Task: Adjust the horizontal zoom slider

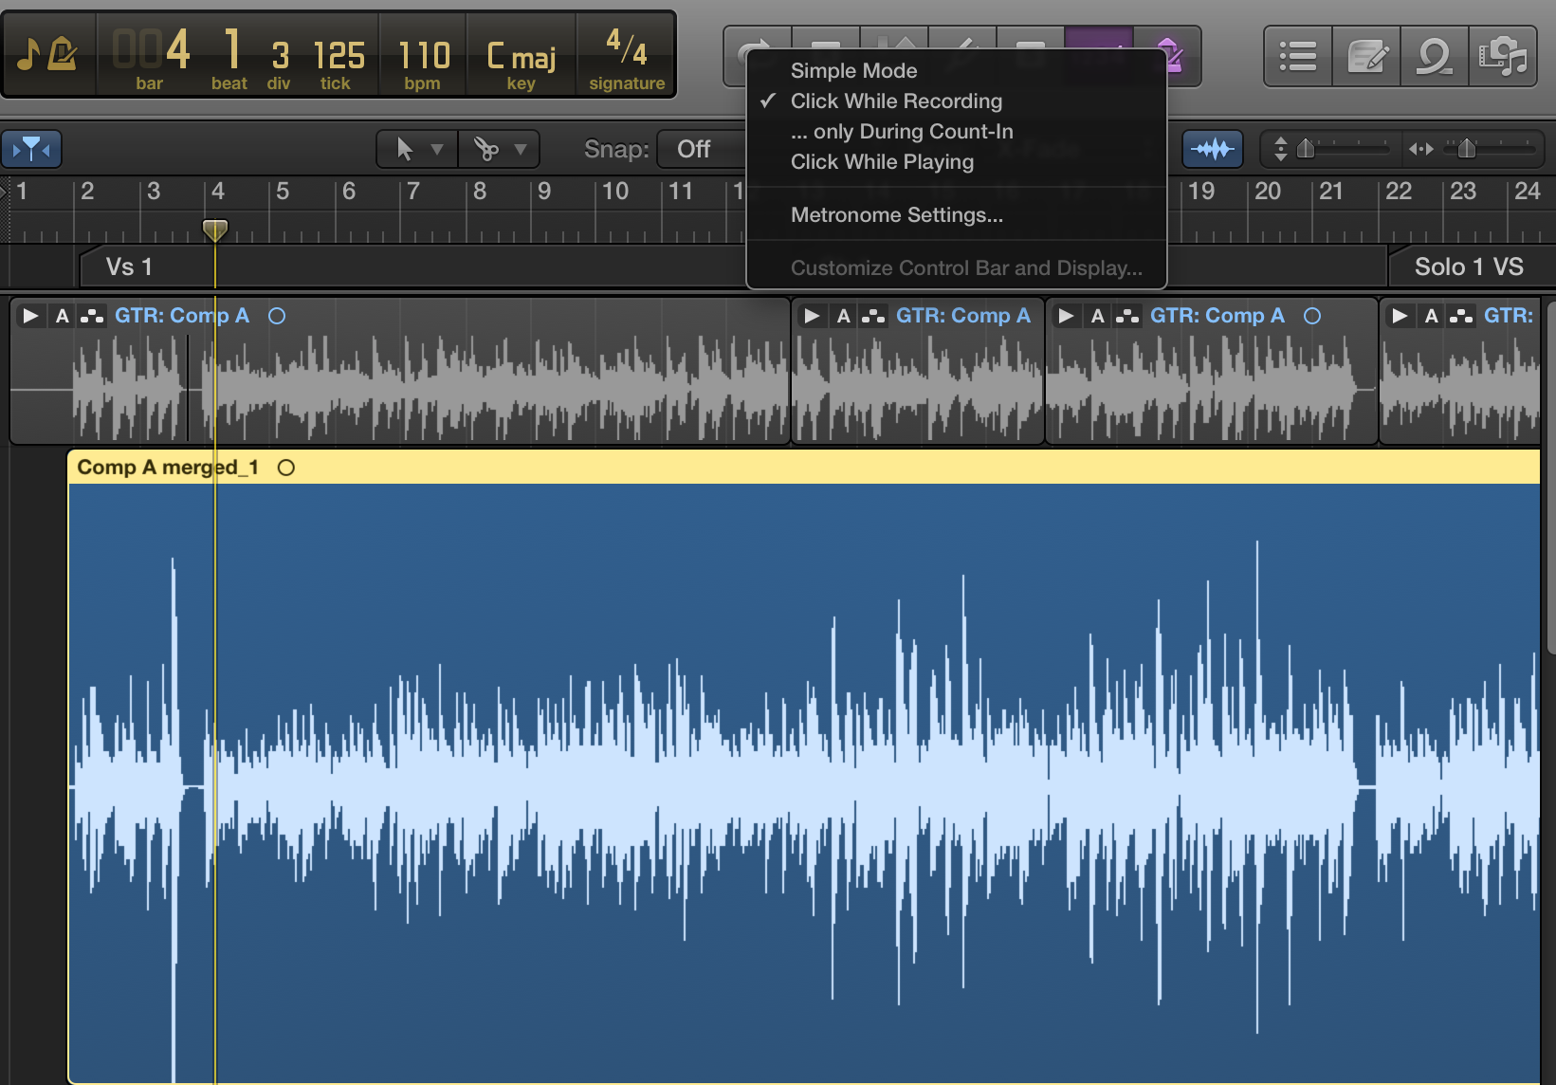Action: click(x=1466, y=149)
